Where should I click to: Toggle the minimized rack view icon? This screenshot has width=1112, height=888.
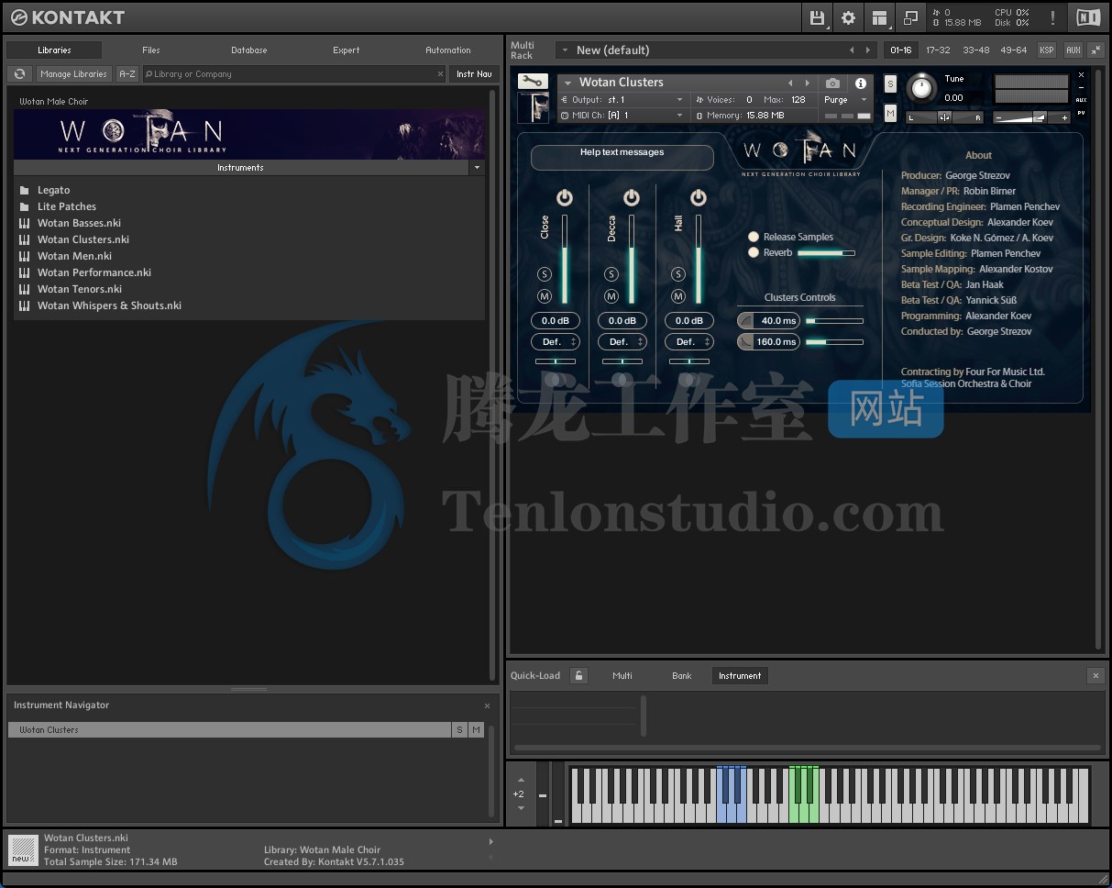click(x=910, y=17)
